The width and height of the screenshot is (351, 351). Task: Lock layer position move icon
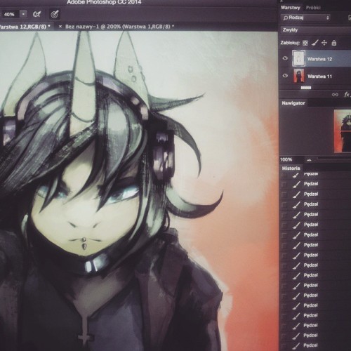click(324, 43)
